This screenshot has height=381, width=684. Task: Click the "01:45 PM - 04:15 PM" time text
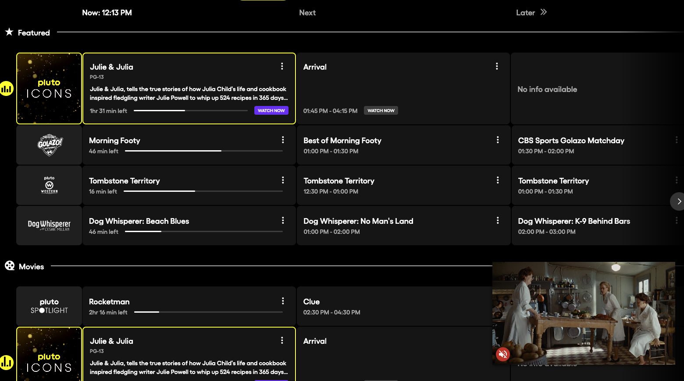(330, 111)
